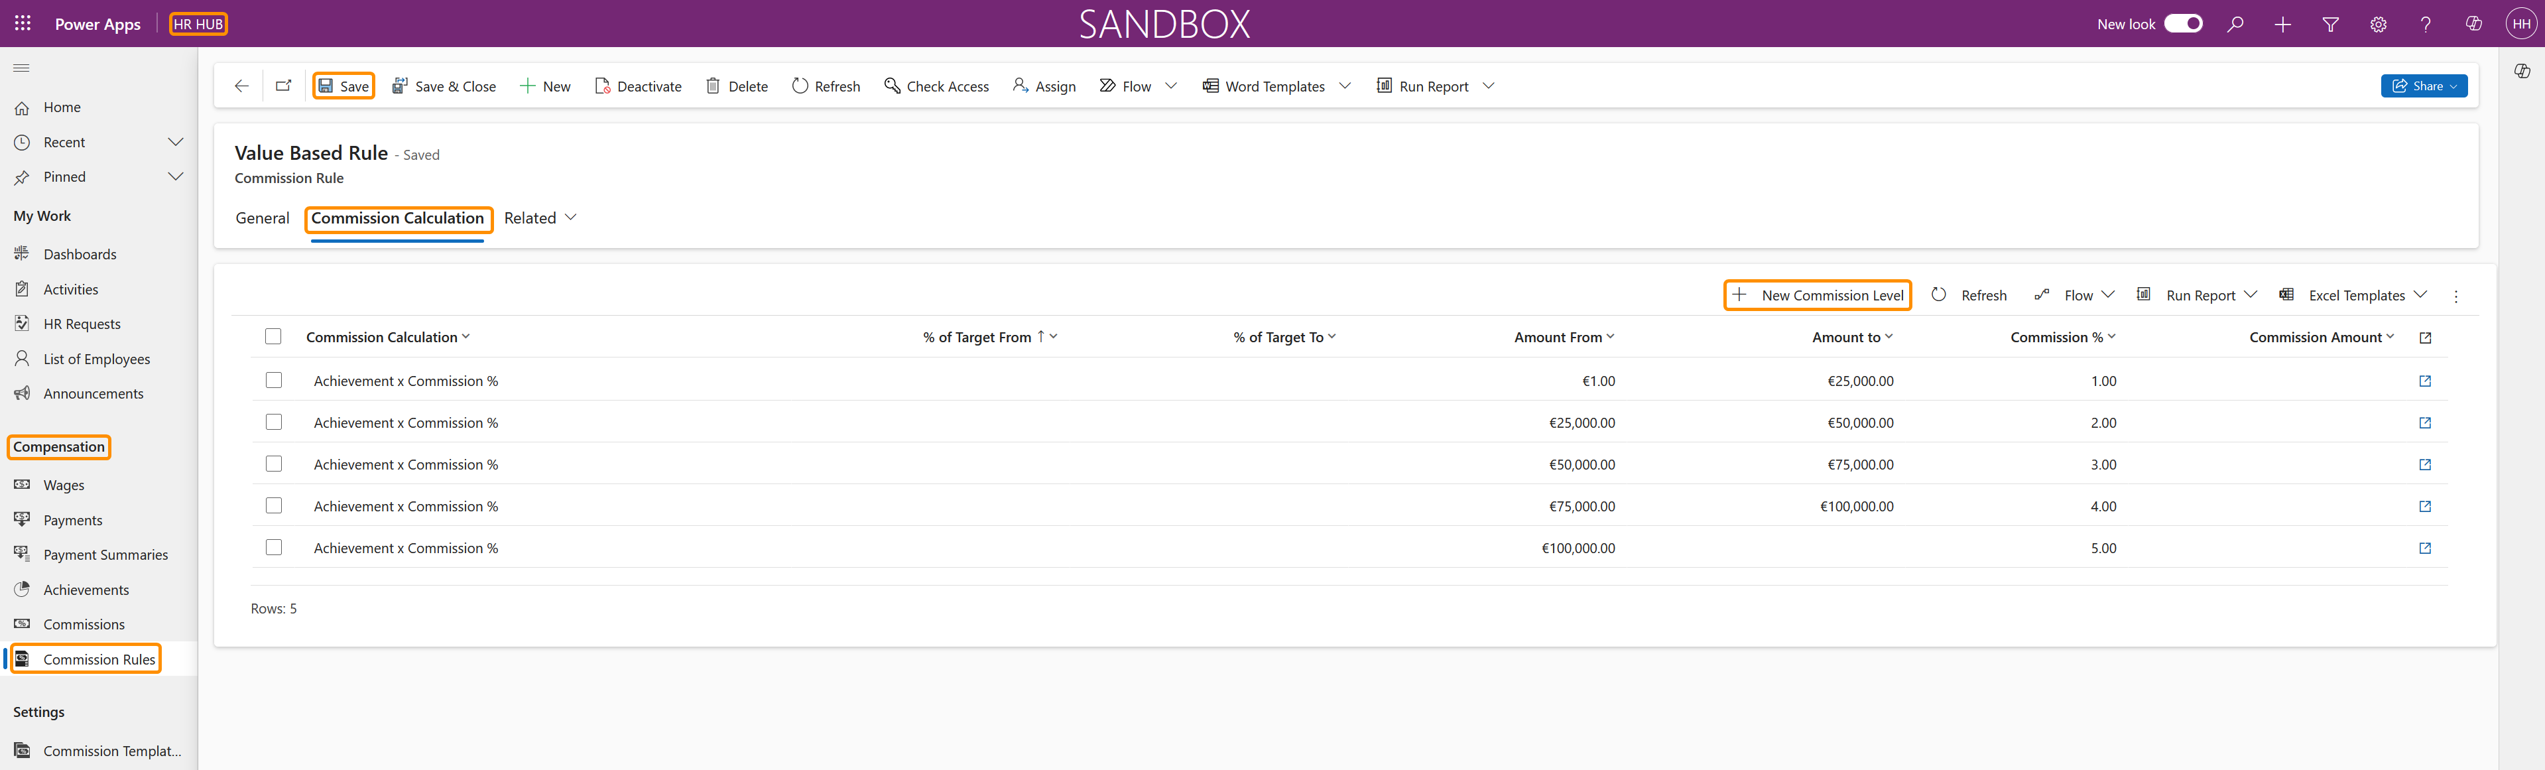
Task: Open Achievements in the sidebar
Action: click(x=86, y=590)
